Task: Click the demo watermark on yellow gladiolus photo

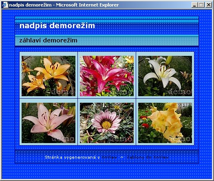Action: [179, 139]
